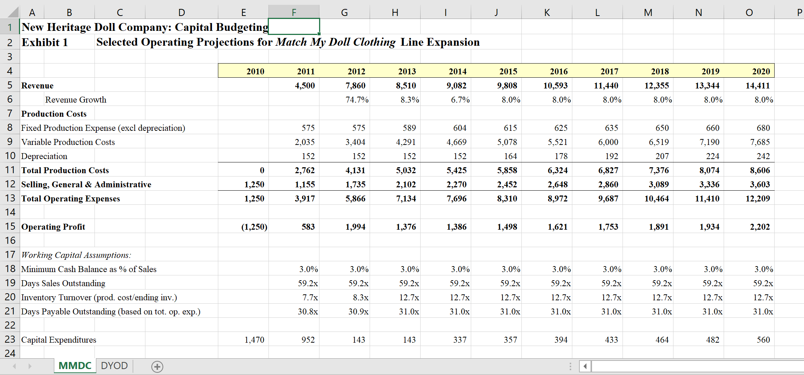804x375 pixels.
Task: Click the 'Variable Production Costs' label
Action: [x=68, y=142]
